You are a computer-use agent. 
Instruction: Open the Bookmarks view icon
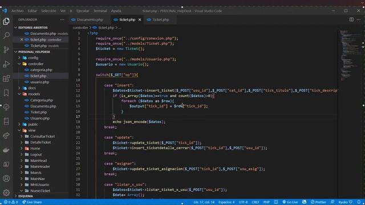[6, 93]
